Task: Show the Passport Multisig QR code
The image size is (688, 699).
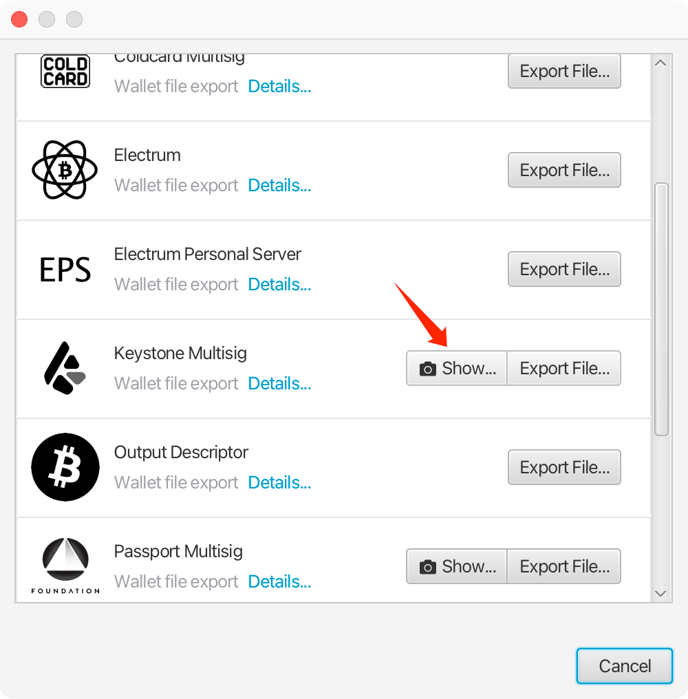Action: pyautogui.click(x=457, y=566)
